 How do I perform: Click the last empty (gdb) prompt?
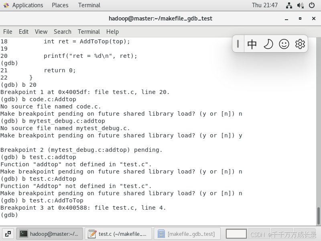coord(9,215)
